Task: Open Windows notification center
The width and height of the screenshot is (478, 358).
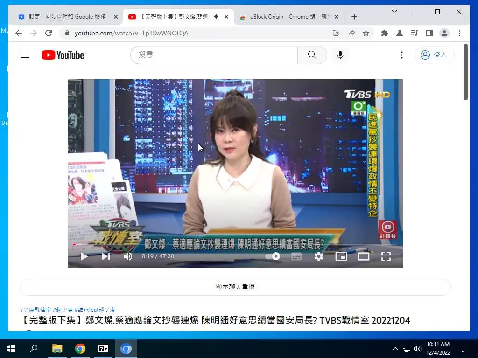Action: point(463,349)
